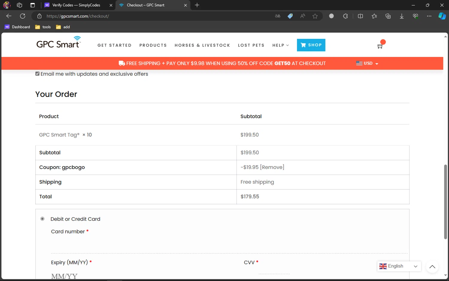This screenshot has height=281, width=449.
Task: Open the tools bookmark folder
Action: 43,27
